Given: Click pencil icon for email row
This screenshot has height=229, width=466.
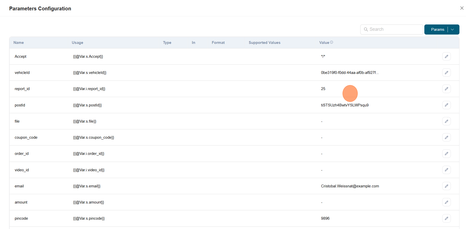Looking at the screenshot, I should click(x=446, y=186).
